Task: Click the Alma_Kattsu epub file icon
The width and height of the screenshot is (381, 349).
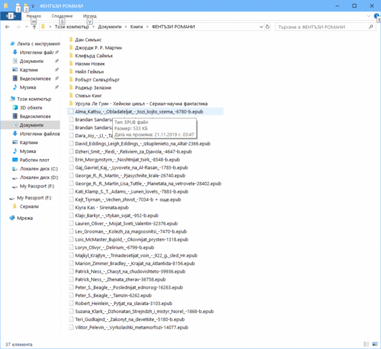Action: click(71, 112)
